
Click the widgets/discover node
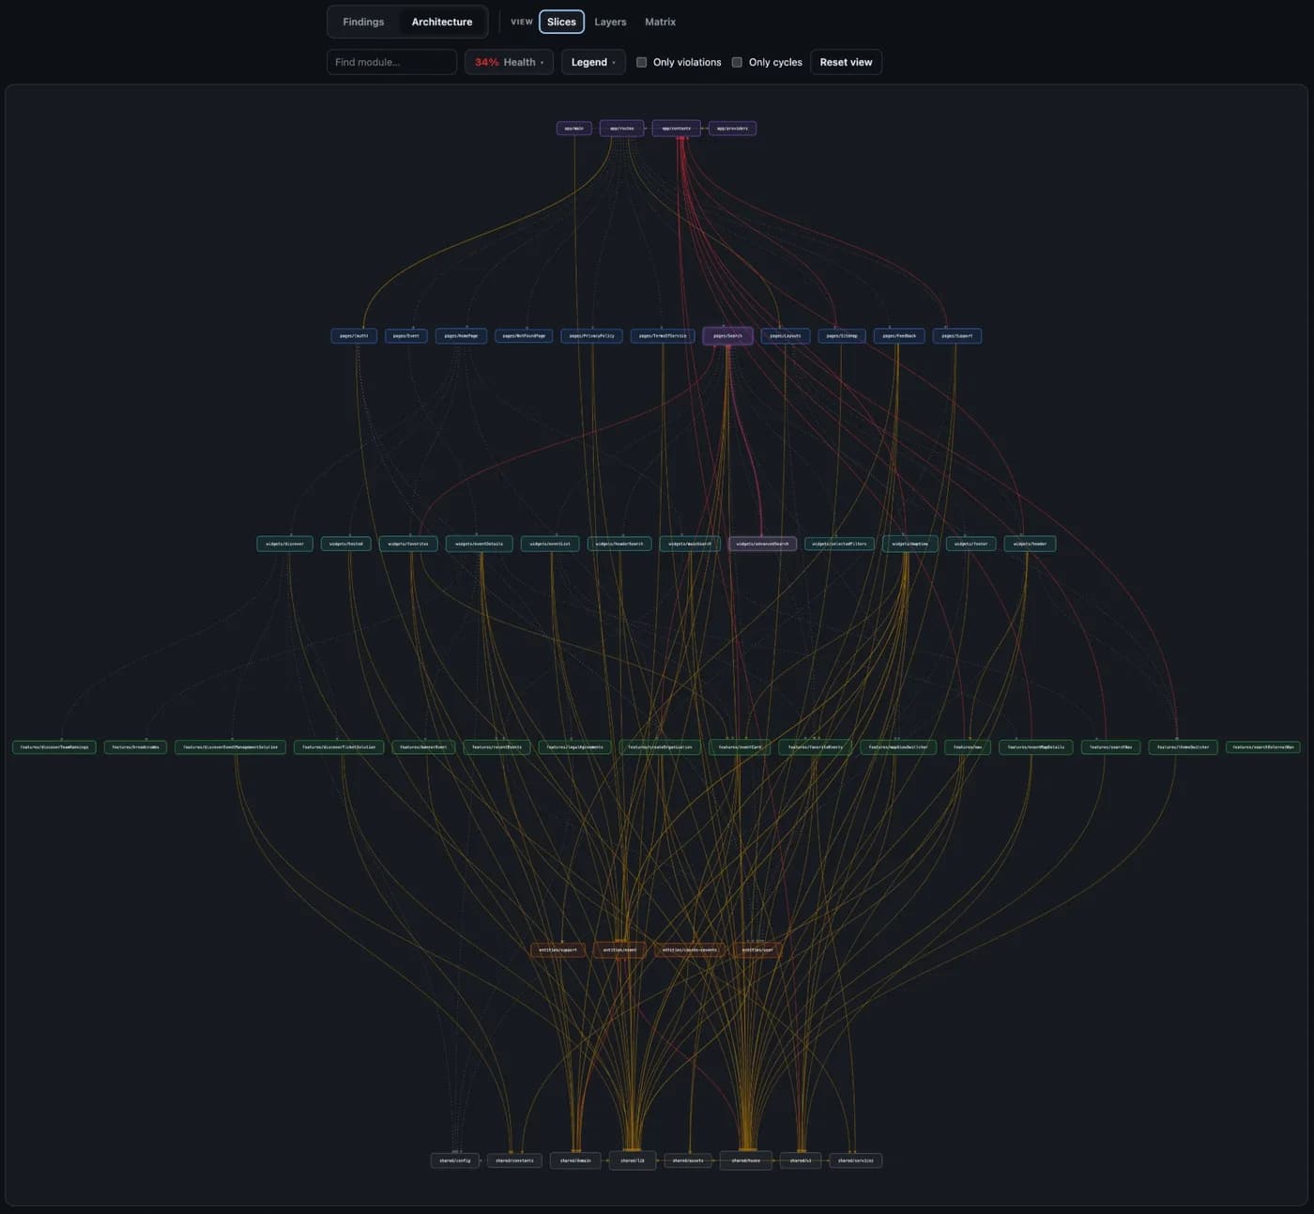[x=284, y=544]
